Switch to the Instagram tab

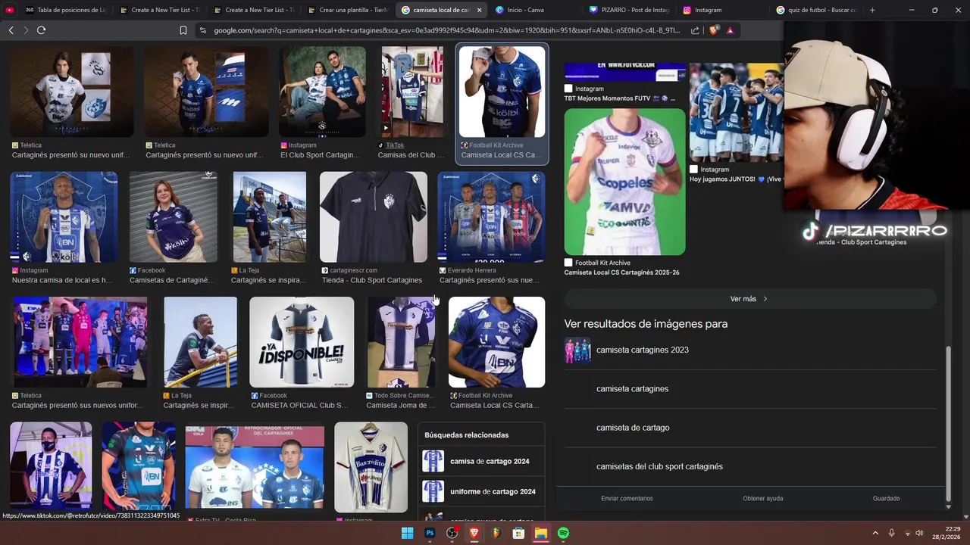tap(723, 10)
